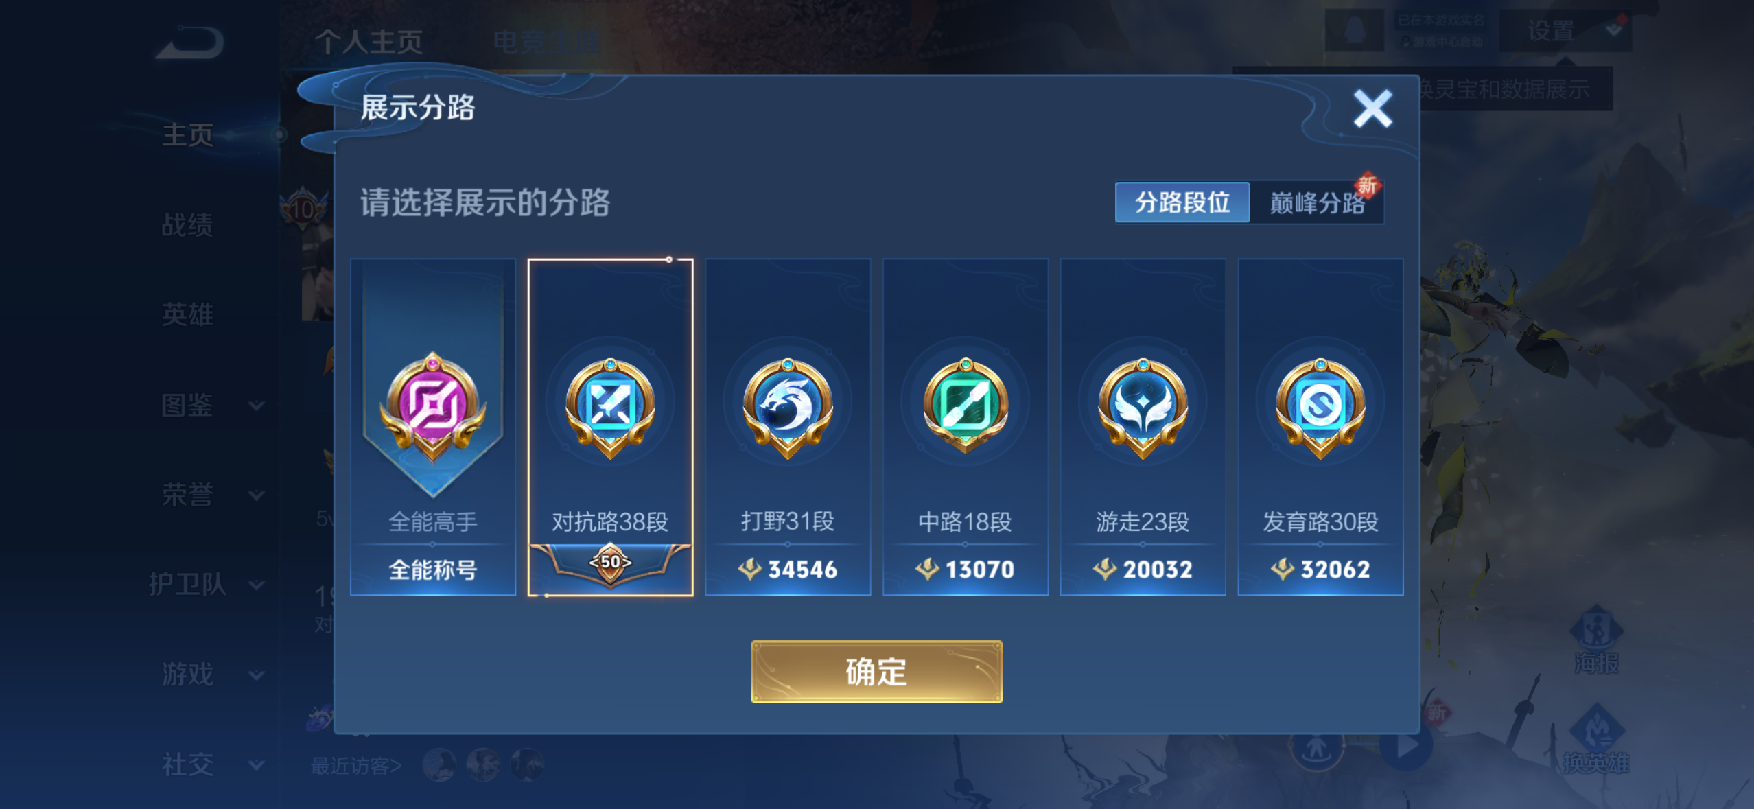Open the 个人主页 tab

point(369,42)
